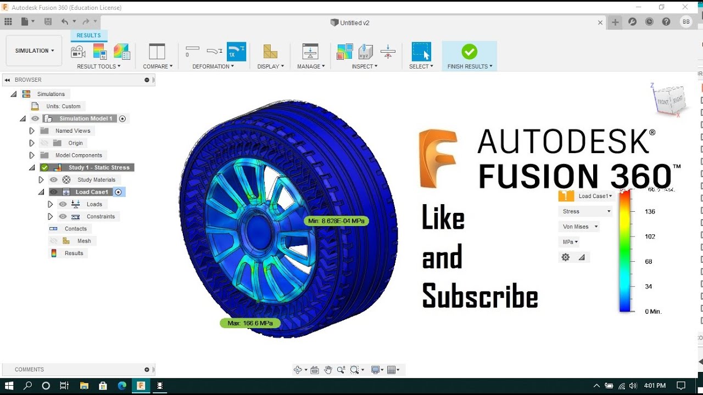The image size is (703, 395).
Task: Activate radio button beside Load Case1
Action: 118,192
